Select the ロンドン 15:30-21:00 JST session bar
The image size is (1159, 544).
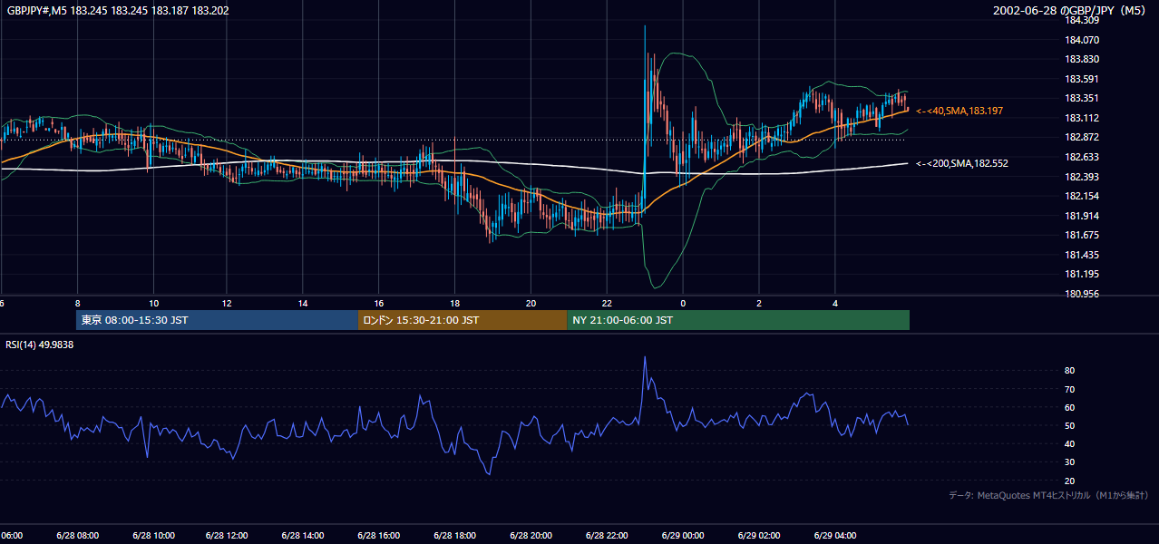pos(463,320)
